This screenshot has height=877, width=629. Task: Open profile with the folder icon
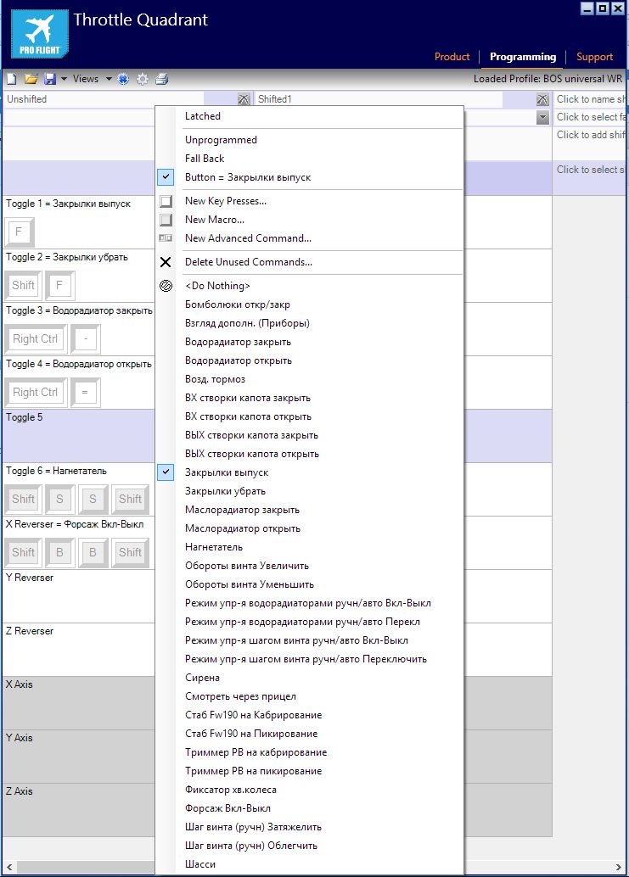coord(31,79)
